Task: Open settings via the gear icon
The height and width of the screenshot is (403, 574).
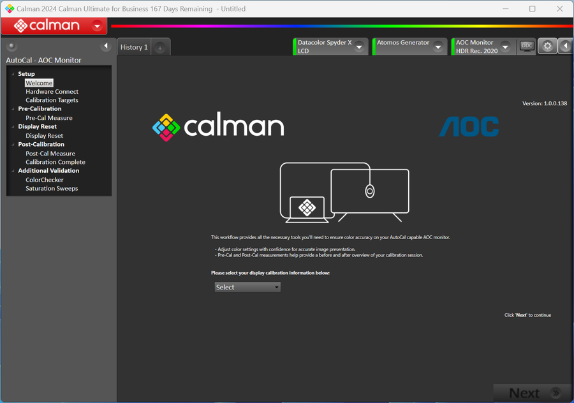Action: pos(547,46)
